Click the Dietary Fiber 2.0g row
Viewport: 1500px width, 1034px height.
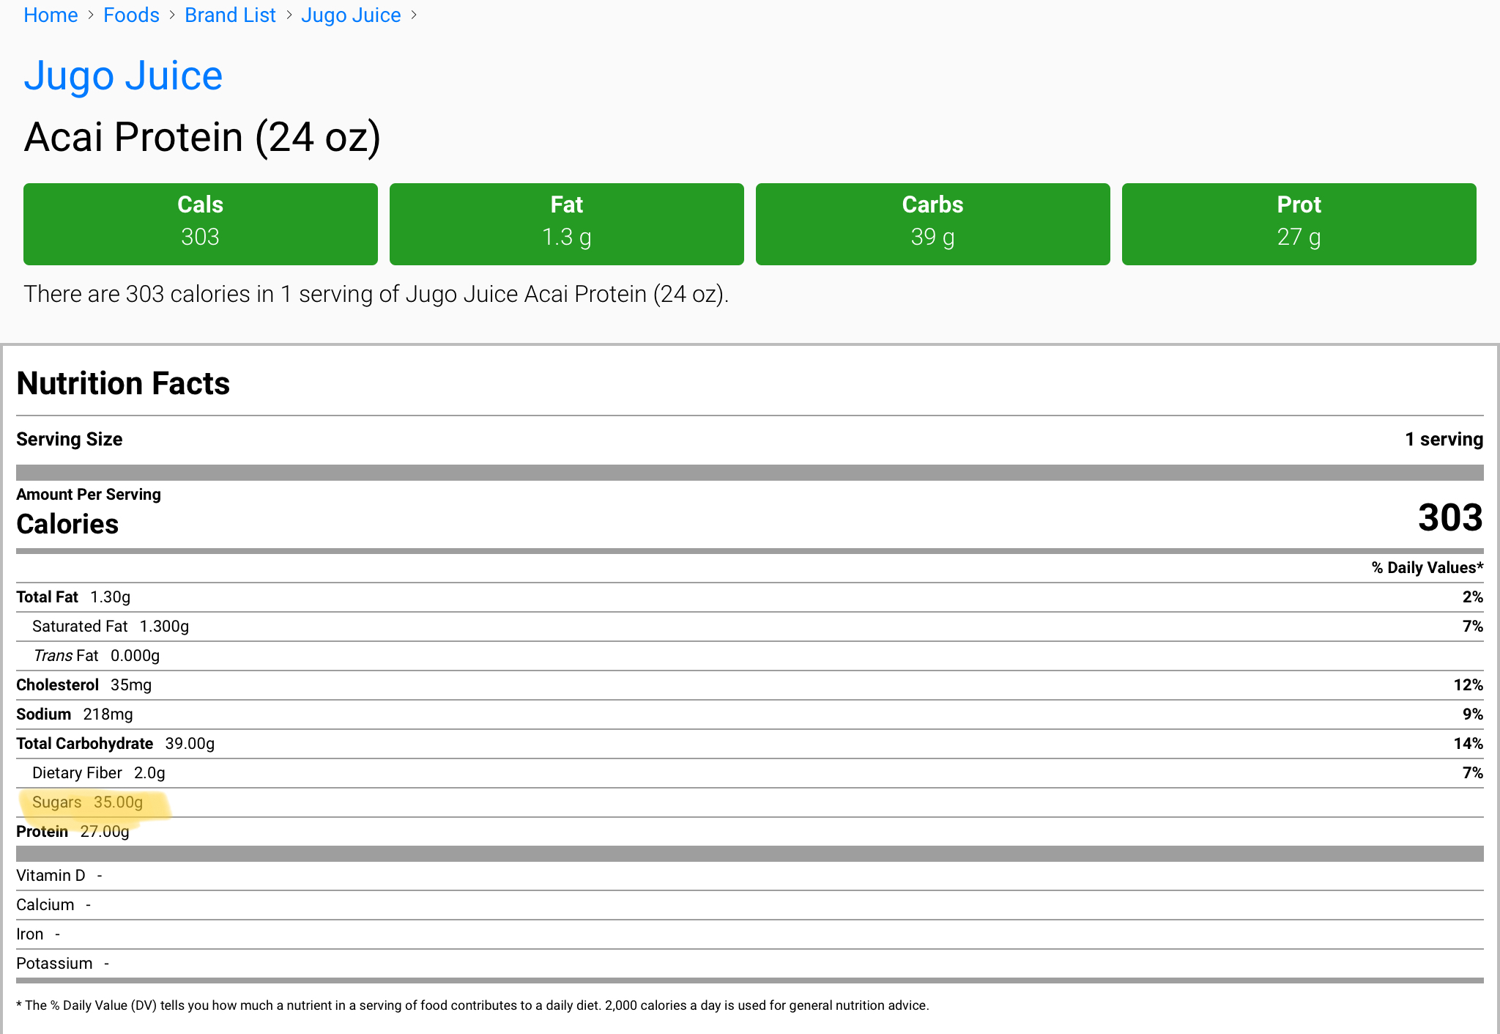[750, 773]
